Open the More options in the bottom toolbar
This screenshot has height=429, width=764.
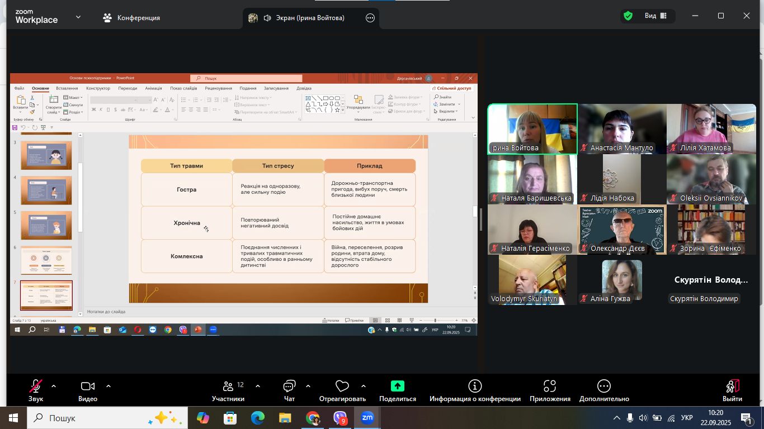(x=603, y=390)
